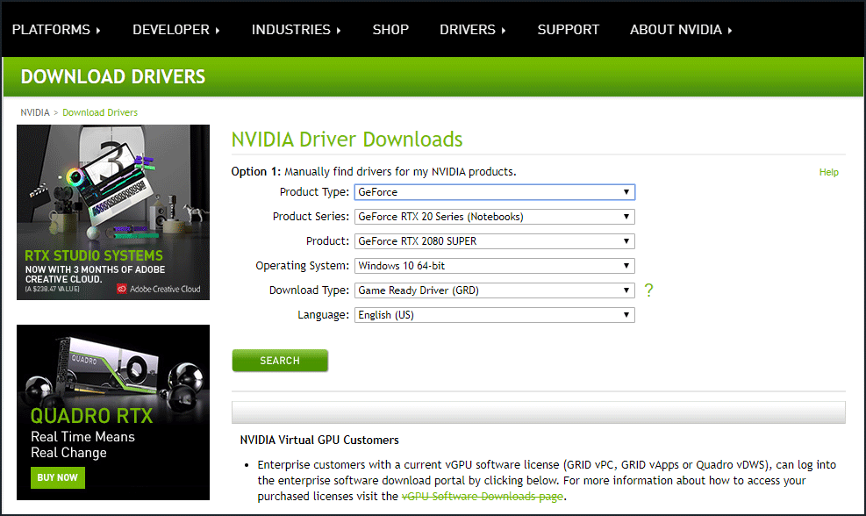The width and height of the screenshot is (866, 516).
Task: Click the Help link
Action: click(x=828, y=172)
